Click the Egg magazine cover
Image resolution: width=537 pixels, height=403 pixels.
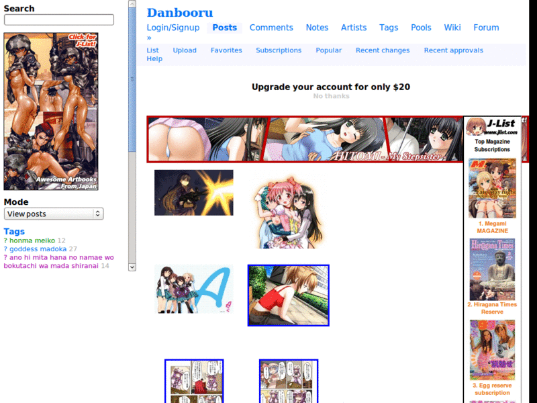point(492,350)
